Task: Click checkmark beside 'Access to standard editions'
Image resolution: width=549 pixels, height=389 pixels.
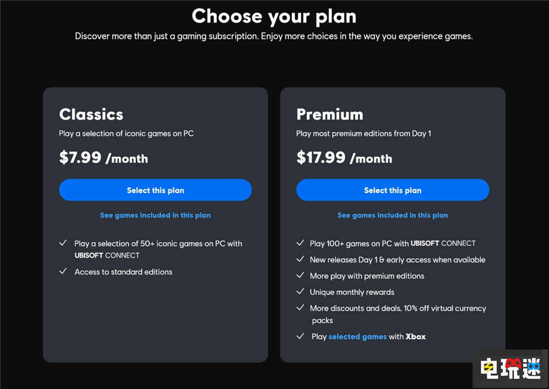Action: 63,272
